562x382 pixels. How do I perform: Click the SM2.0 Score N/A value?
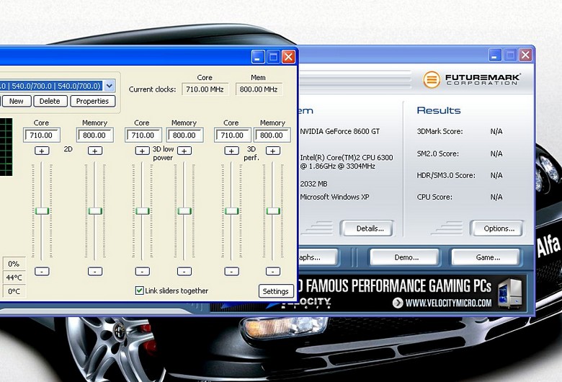496,154
